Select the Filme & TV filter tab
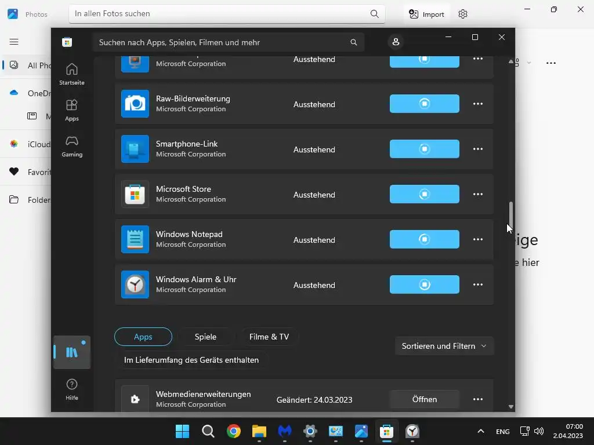The height and width of the screenshot is (445, 594). coord(269,337)
